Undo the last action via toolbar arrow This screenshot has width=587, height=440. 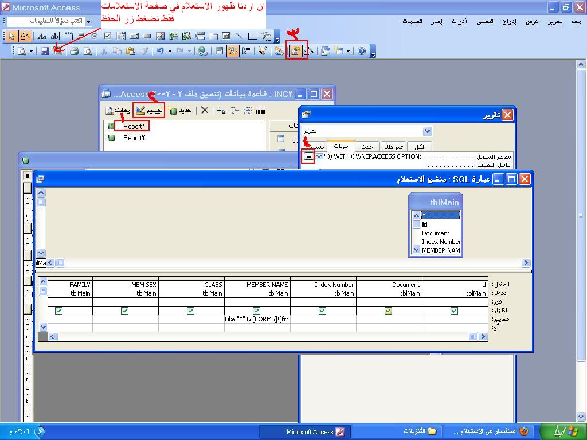coord(161,51)
